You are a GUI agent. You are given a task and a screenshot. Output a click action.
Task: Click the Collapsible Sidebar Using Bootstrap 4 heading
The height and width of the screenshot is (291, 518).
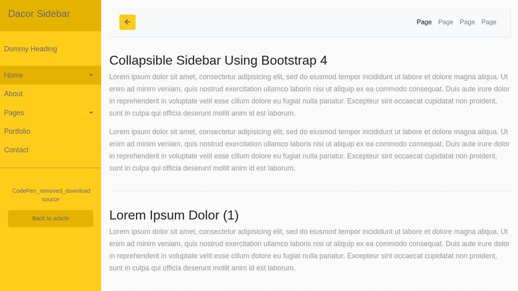coord(218,61)
